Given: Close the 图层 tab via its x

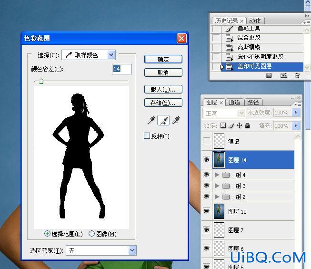Looking at the screenshot, I should click(221, 103).
